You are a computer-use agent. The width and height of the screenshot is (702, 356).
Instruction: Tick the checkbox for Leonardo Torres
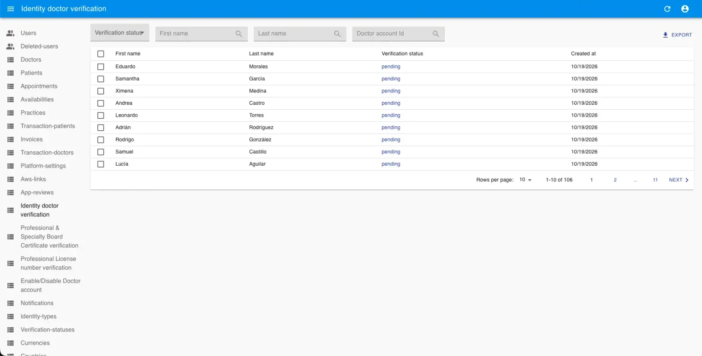click(x=101, y=115)
